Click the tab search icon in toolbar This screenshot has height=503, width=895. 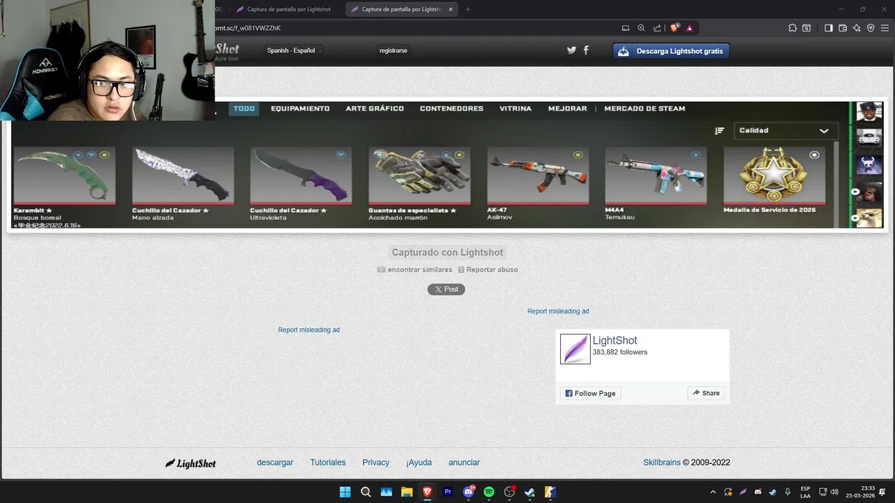[x=806, y=28]
